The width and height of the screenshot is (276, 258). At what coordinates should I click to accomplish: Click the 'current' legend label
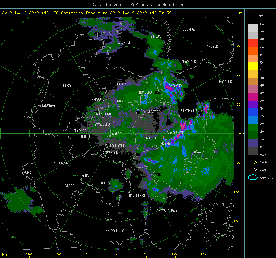(x=266, y=178)
